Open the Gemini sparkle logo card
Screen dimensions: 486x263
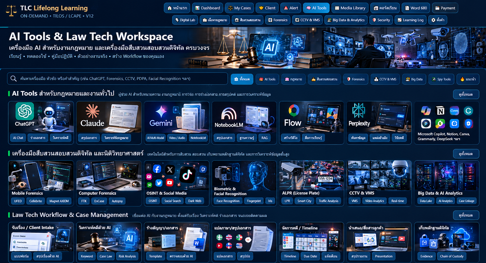[x=161, y=112]
